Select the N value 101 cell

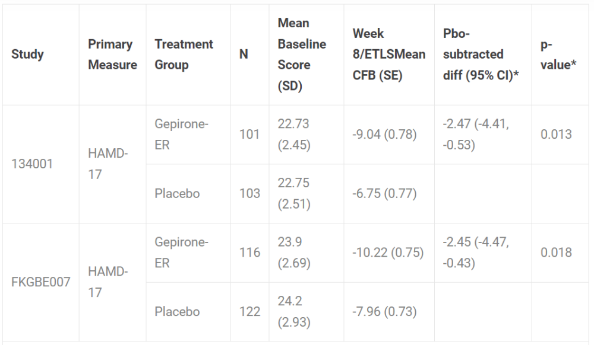249,135
